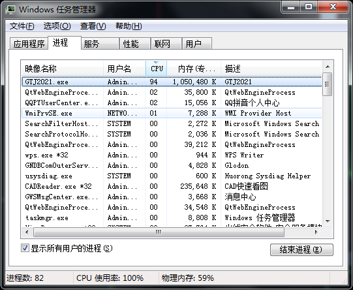The height and width of the screenshot is (290, 353).
Task: Minimize the Task Manager window
Action: click(x=290, y=7)
